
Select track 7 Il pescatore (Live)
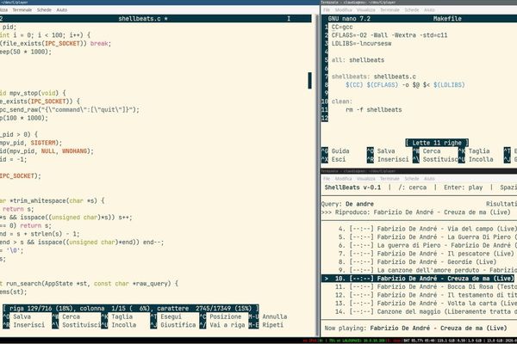[426, 254]
